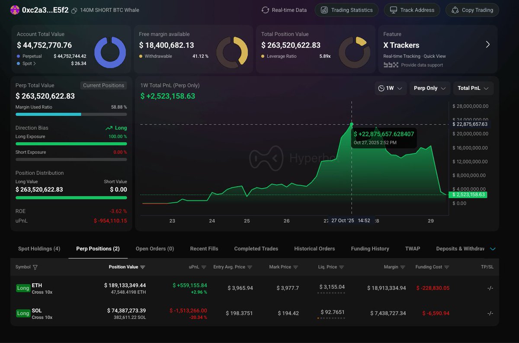Sort by Position Value column icon

click(143, 267)
